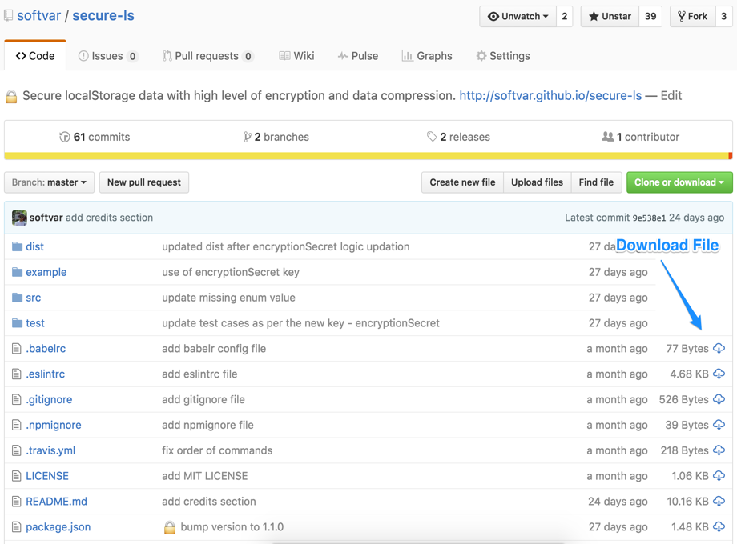Switch to the Issues tab
Image resolution: width=737 pixels, height=544 pixels.
tap(107, 56)
